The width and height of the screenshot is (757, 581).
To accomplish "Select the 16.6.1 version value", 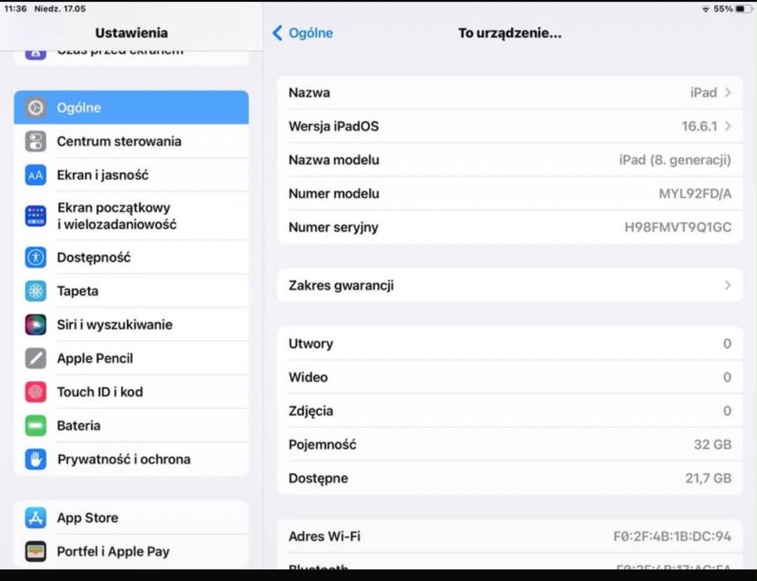I will pos(699,126).
